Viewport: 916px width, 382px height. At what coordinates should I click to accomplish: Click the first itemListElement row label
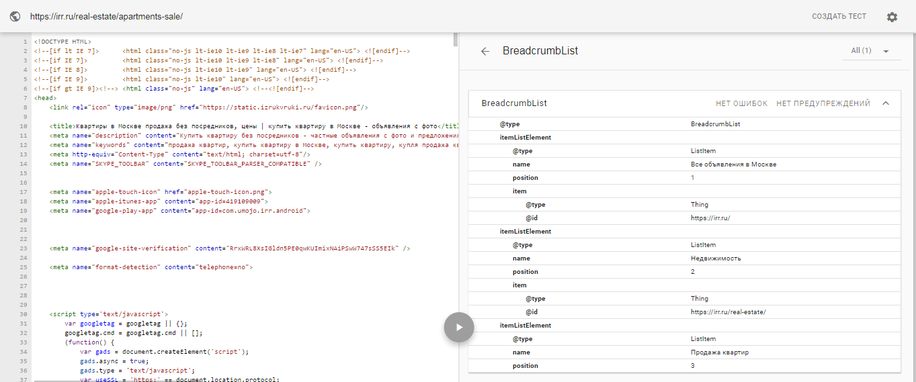pos(526,138)
